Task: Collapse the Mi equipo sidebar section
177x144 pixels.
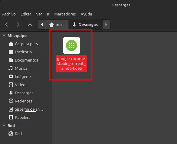Action: point(4,35)
